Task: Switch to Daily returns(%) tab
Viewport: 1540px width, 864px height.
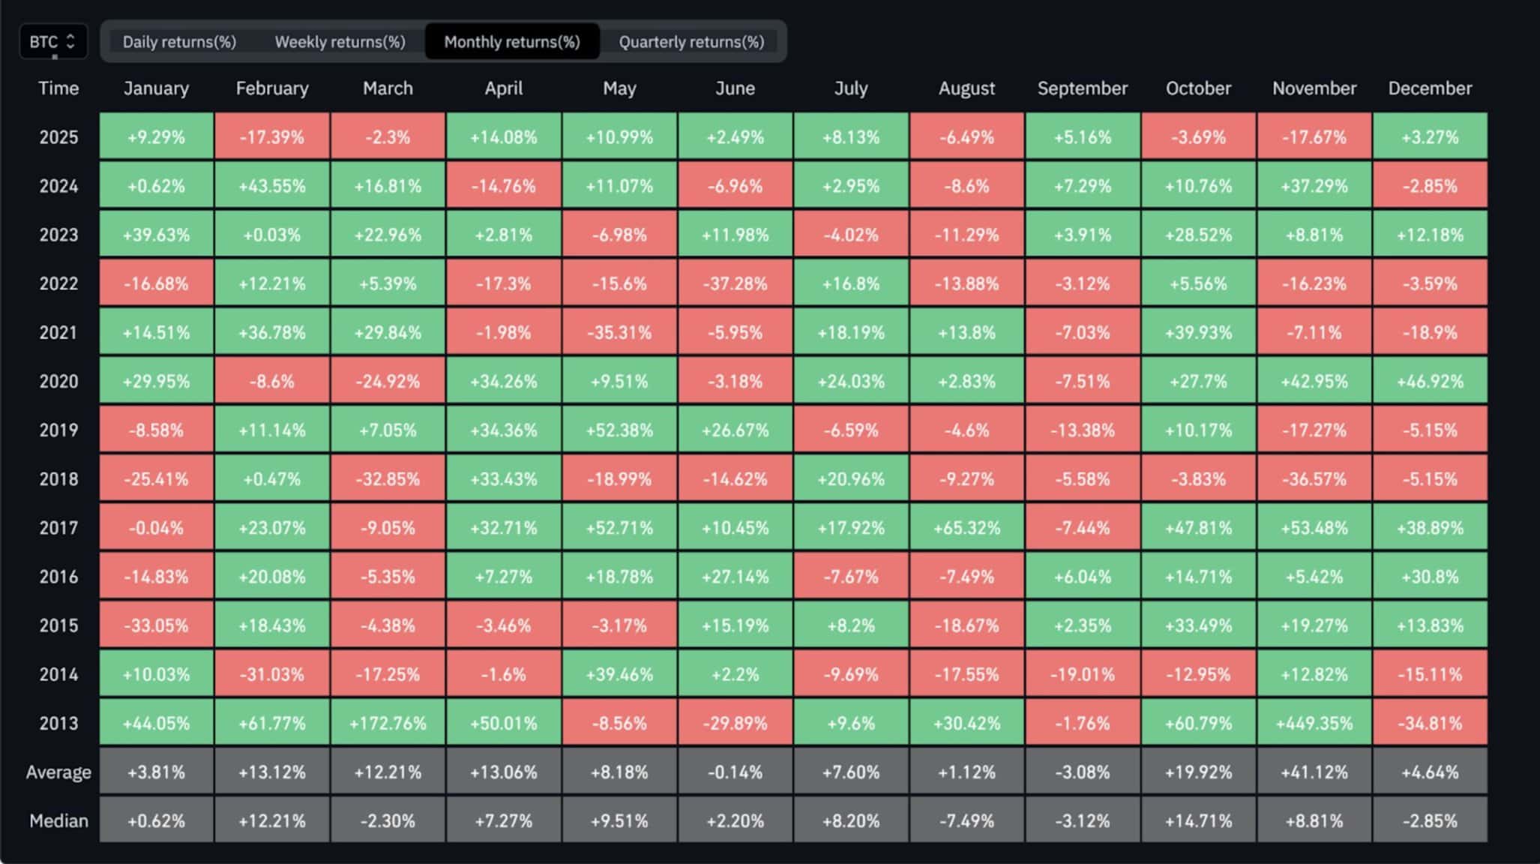Action: click(179, 42)
